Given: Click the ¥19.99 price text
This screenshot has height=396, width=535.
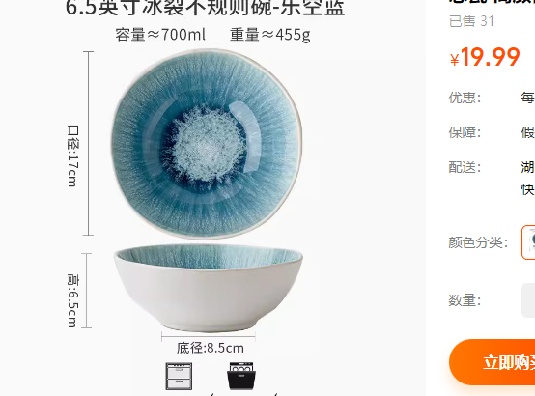Looking at the screenshot, I should [x=485, y=57].
